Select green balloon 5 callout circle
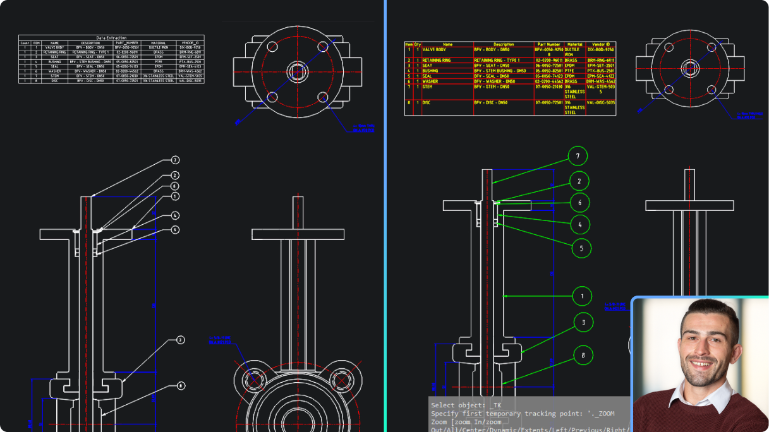The image size is (769, 432). click(x=581, y=248)
